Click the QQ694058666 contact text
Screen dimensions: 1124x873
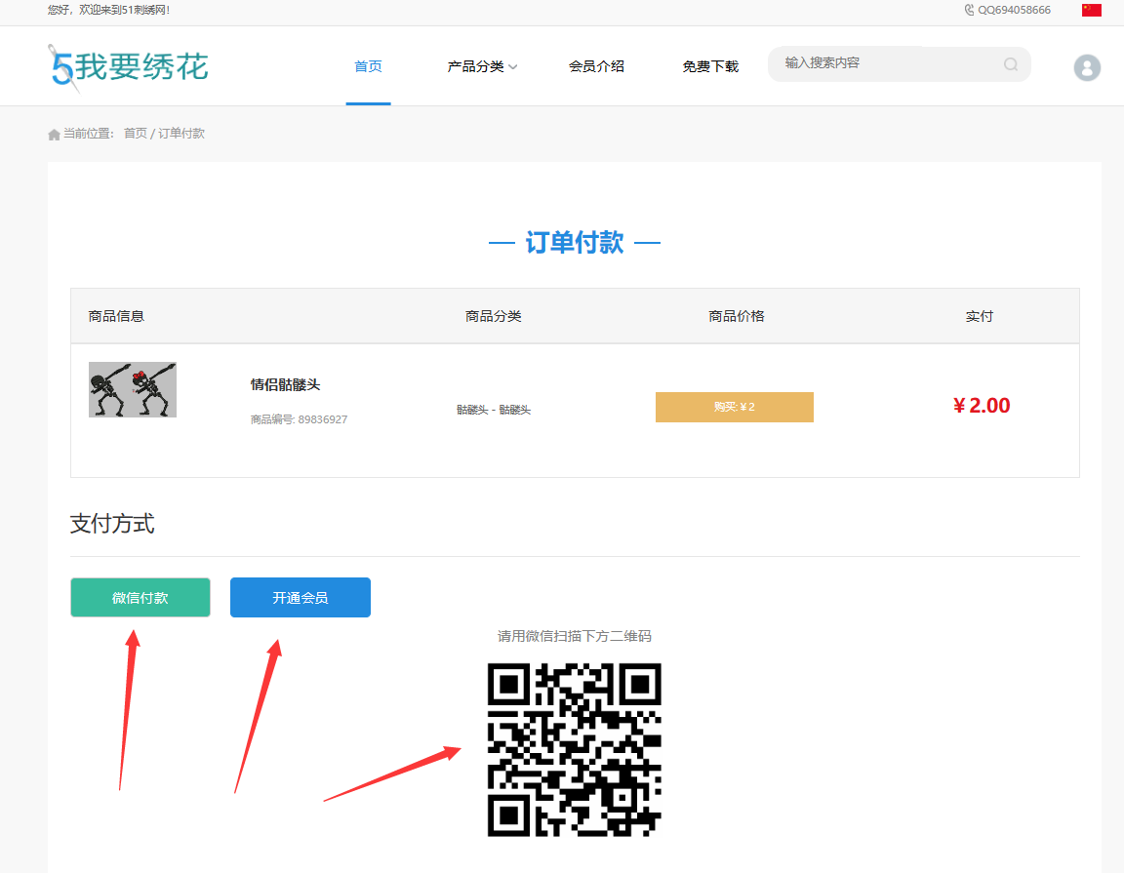(x=1015, y=10)
